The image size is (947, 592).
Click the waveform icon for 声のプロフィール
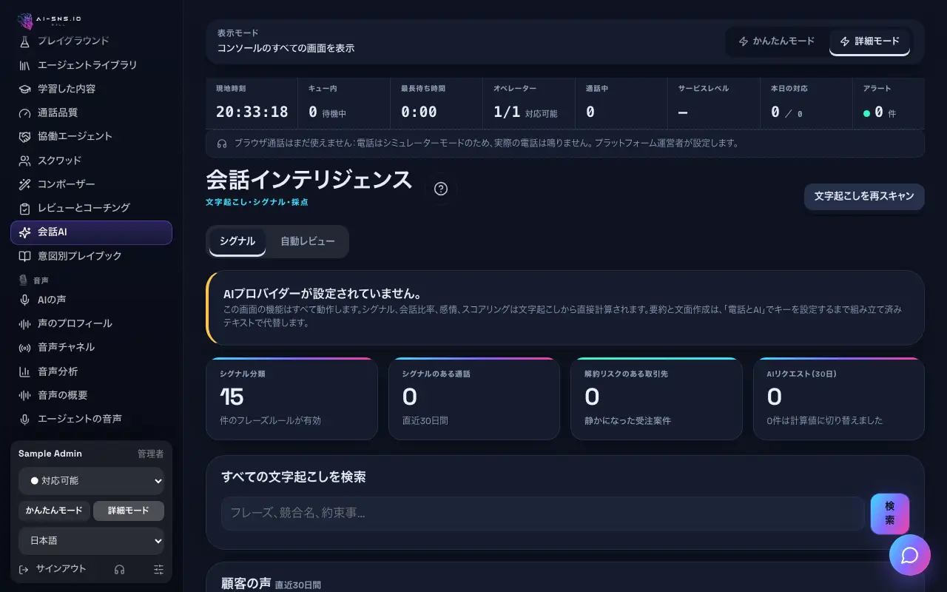tap(24, 323)
